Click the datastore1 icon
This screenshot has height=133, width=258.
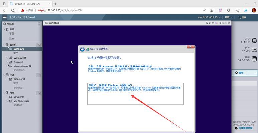pyautogui.click(x=11, y=79)
